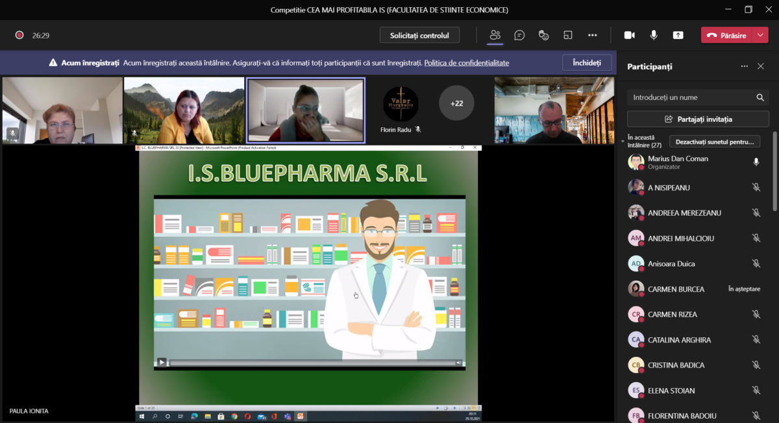Open the meeting chat icon
779x423 pixels.
point(519,35)
